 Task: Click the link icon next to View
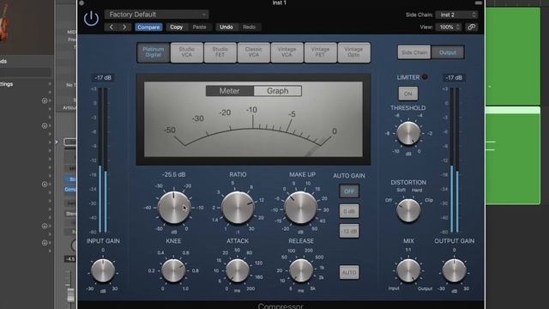pos(471,27)
